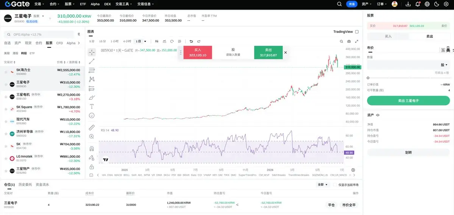This screenshot has height=215, width=454.
Task: Click the 市价全平 button
Action: click(x=348, y=205)
